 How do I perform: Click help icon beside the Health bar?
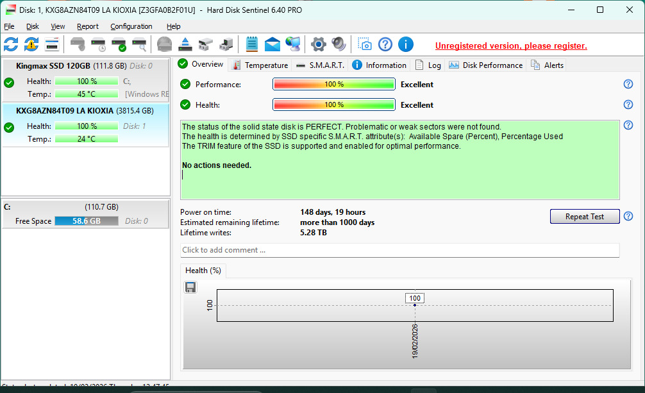click(x=628, y=105)
